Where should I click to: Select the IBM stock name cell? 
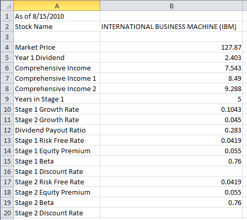pos(171,26)
